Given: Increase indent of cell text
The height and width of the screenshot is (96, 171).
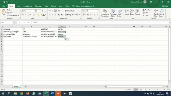Looking at the screenshot, I should [62, 15].
